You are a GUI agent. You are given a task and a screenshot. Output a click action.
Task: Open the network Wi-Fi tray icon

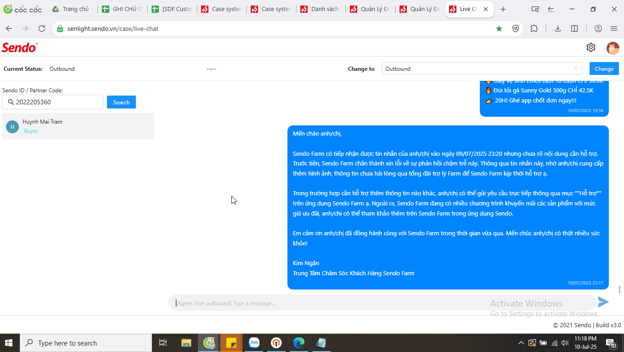tap(554, 343)
